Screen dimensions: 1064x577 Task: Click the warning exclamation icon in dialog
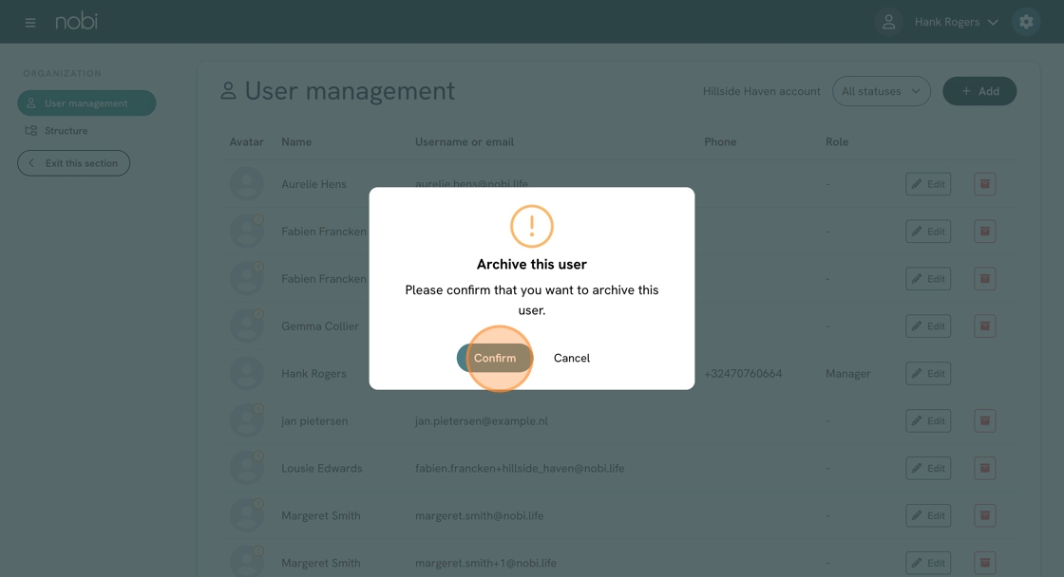531,226
